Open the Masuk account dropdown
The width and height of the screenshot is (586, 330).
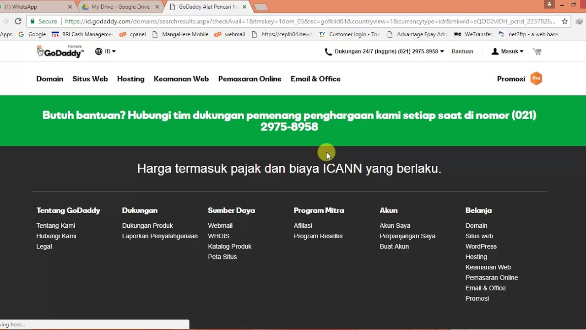507,51
